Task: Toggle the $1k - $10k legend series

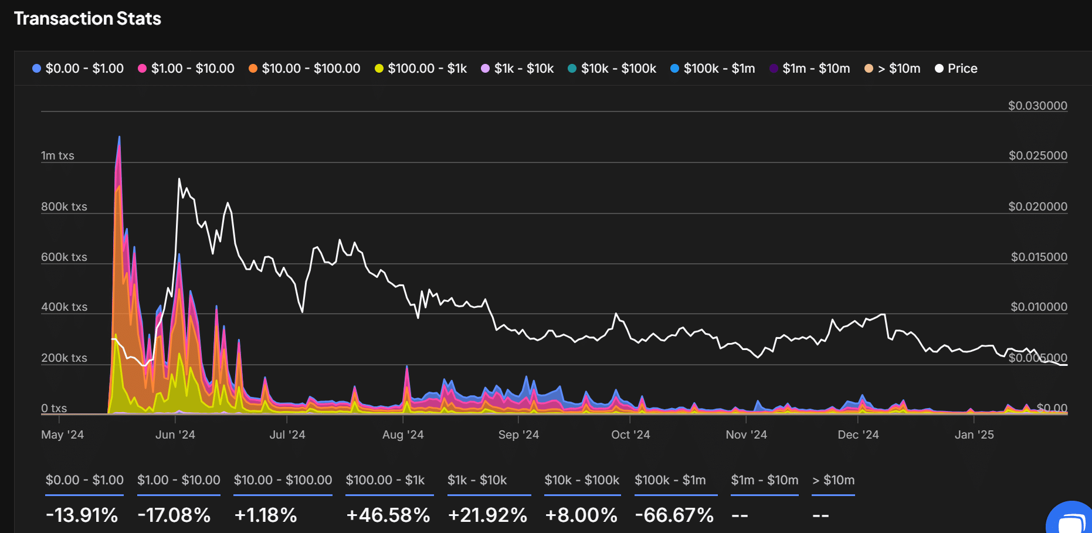Action: pos(517,69)
